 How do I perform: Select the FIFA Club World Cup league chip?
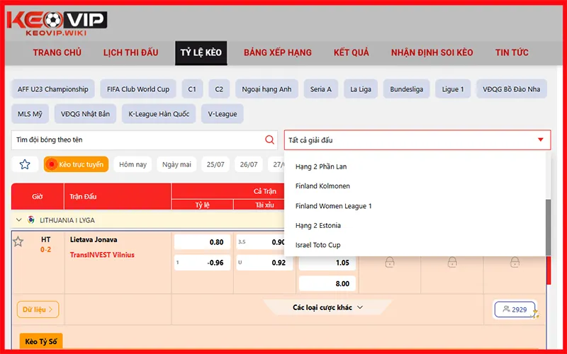point(138,89)
